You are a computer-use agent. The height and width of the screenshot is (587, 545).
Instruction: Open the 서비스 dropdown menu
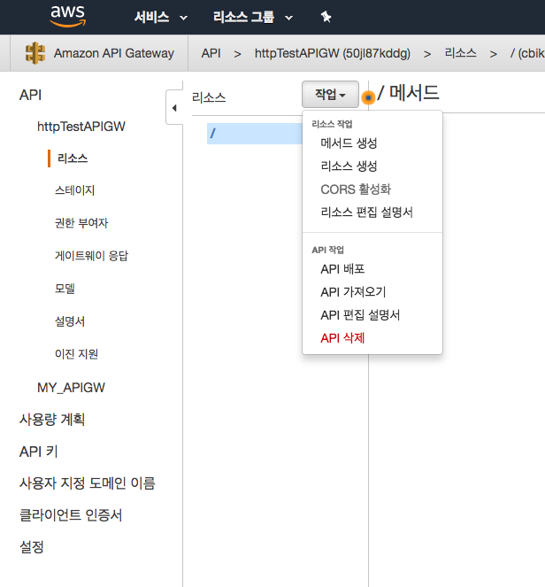coord(161,17)
